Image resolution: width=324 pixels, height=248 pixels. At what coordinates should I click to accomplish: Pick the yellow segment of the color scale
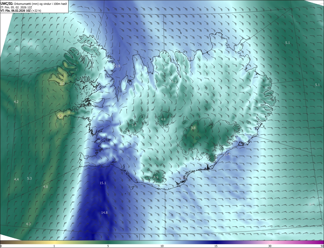pyautogui.click(x=54, y=242)
